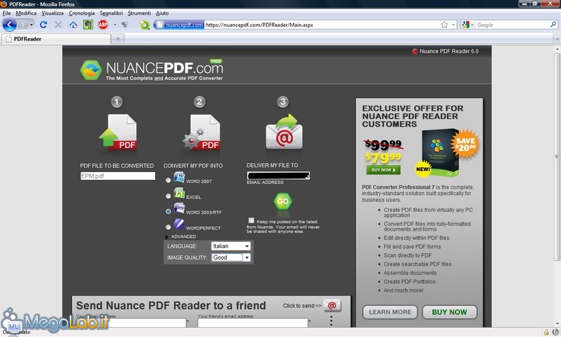Click the large BUY NOW button
561x337 pixels.
[x=449, y=312]
